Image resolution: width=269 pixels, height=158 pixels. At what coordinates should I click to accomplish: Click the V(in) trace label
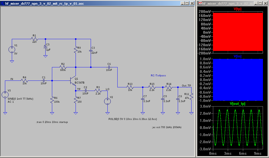pos(237,56)
